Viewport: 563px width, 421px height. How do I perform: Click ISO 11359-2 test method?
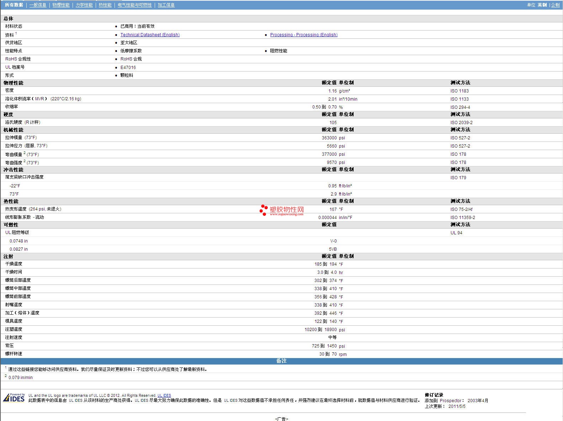[x=463, y=217]
